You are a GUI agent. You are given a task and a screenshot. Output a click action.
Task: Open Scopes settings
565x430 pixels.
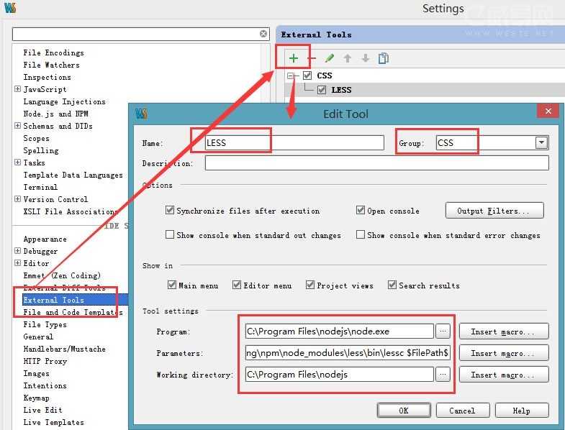37,138
